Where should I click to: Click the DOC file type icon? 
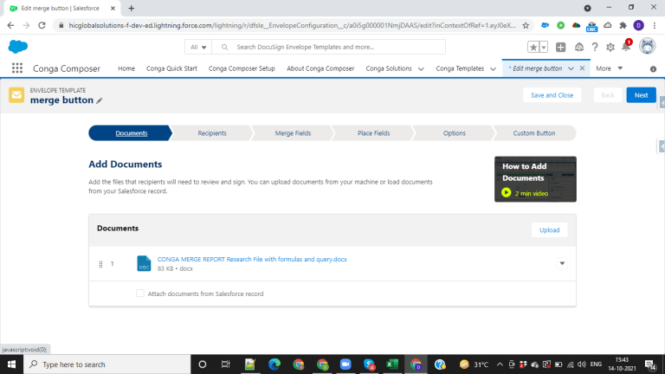(x=144, y=263)
